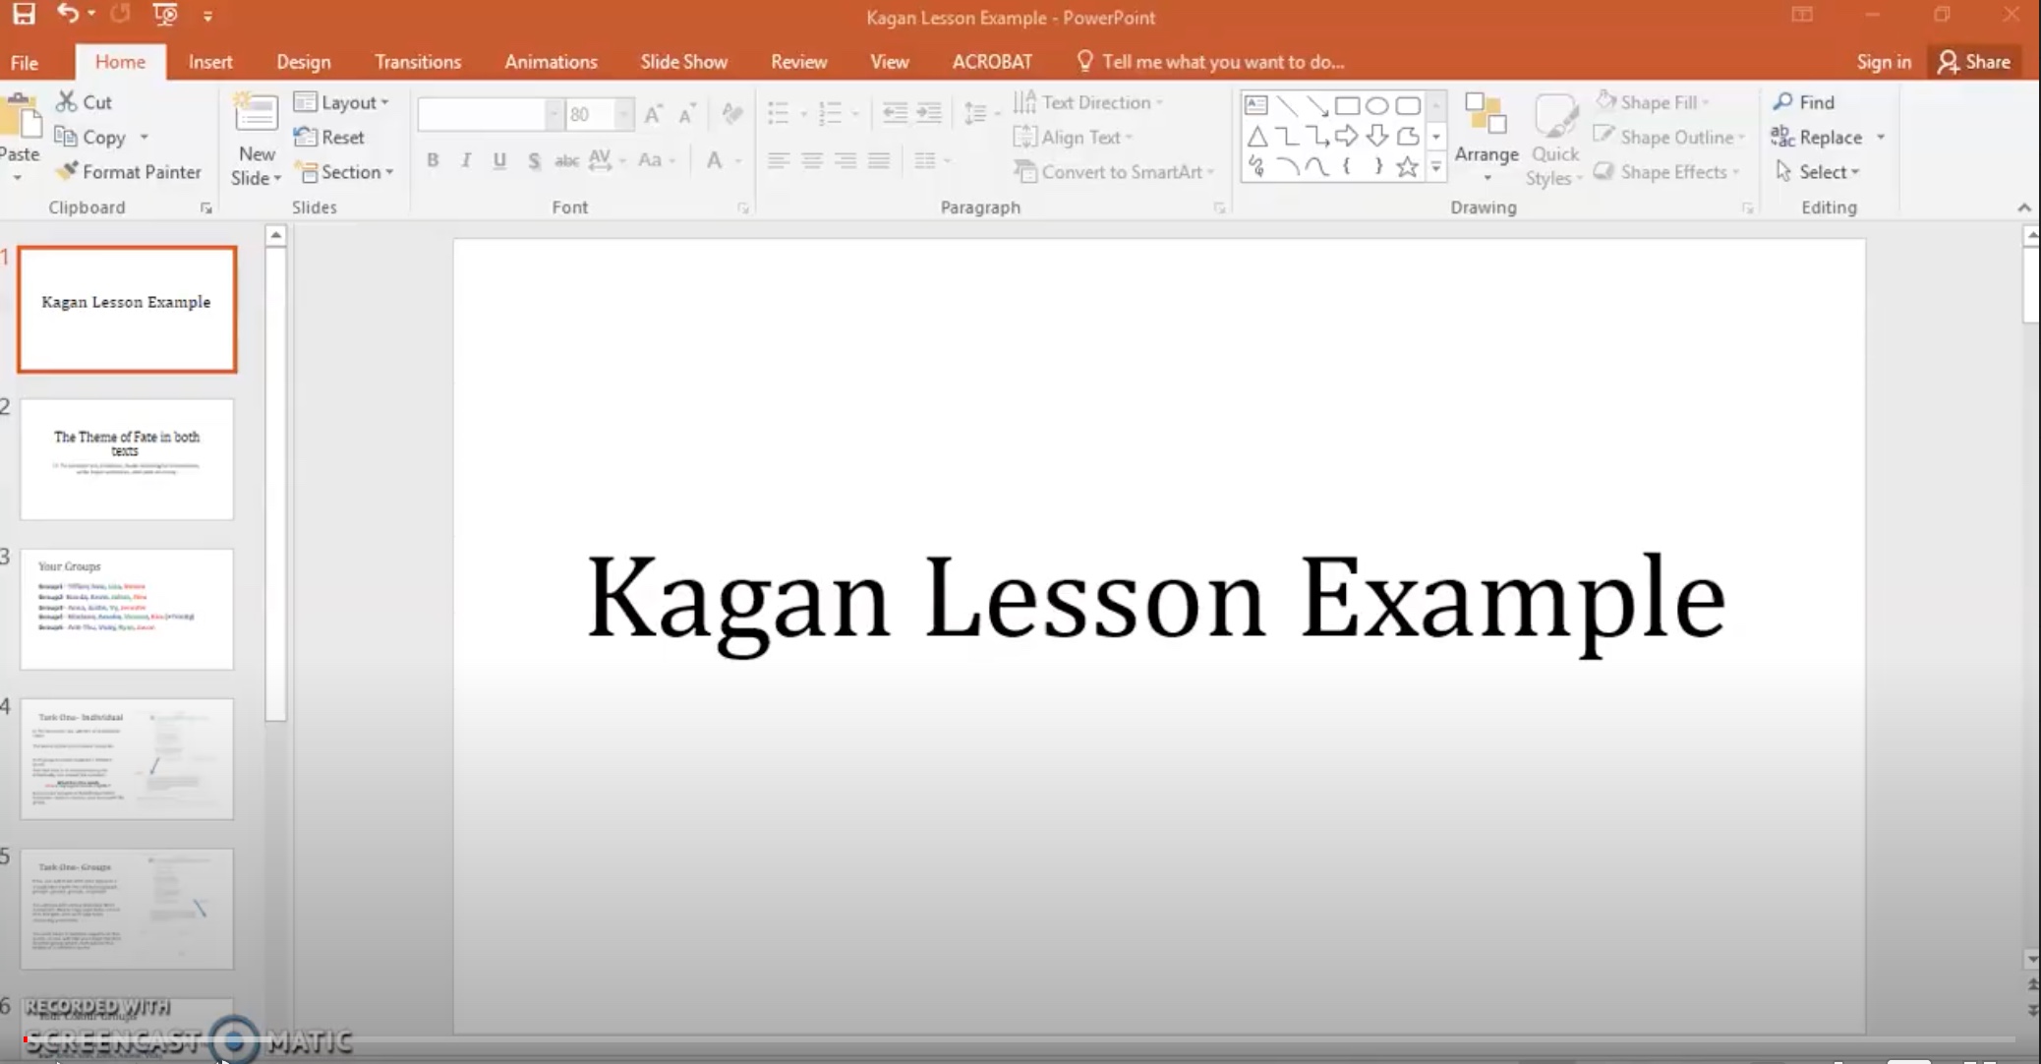
Task: Click the Save icon in quick access toolbar
Action: (x=24, y=14)
